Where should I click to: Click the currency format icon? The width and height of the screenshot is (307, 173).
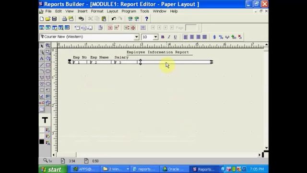point(214,37)
